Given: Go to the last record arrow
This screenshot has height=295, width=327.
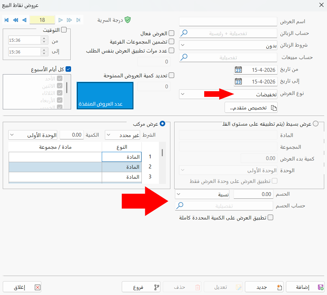Looking at the screenshot, I should click(78, 20).
